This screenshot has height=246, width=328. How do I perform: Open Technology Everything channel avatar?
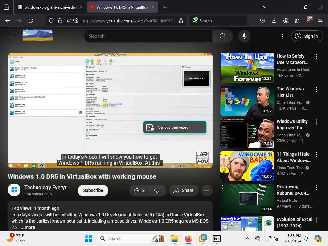coord(14,190)
